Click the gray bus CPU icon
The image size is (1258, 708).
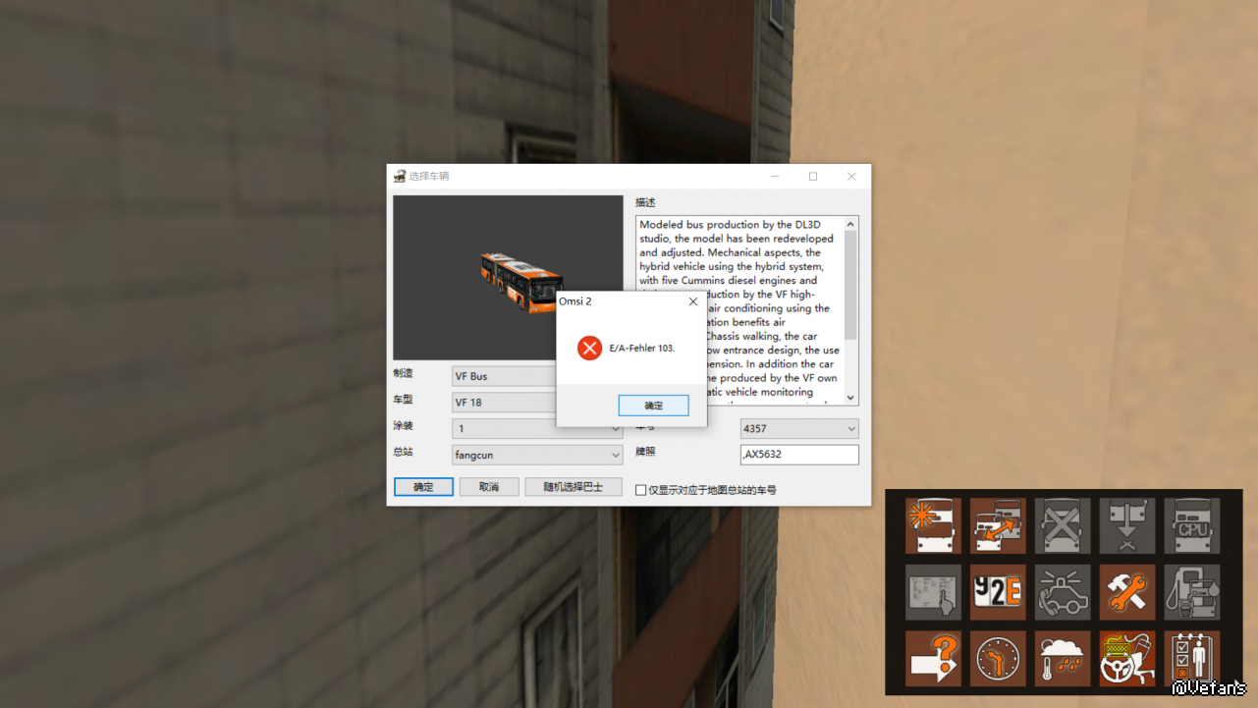coord(1192,525)
